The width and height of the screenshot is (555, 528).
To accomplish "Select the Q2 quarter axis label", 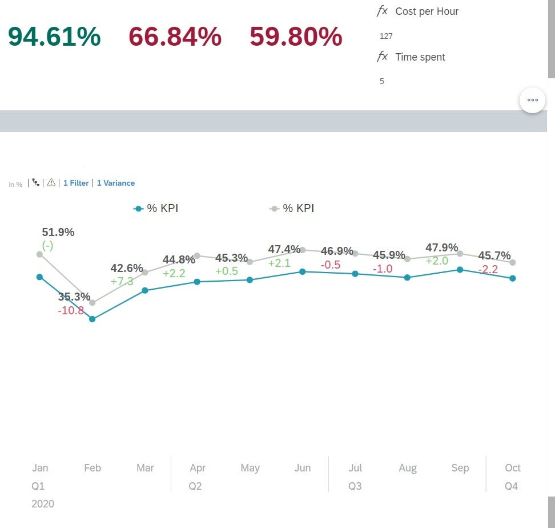I will 195,486.
